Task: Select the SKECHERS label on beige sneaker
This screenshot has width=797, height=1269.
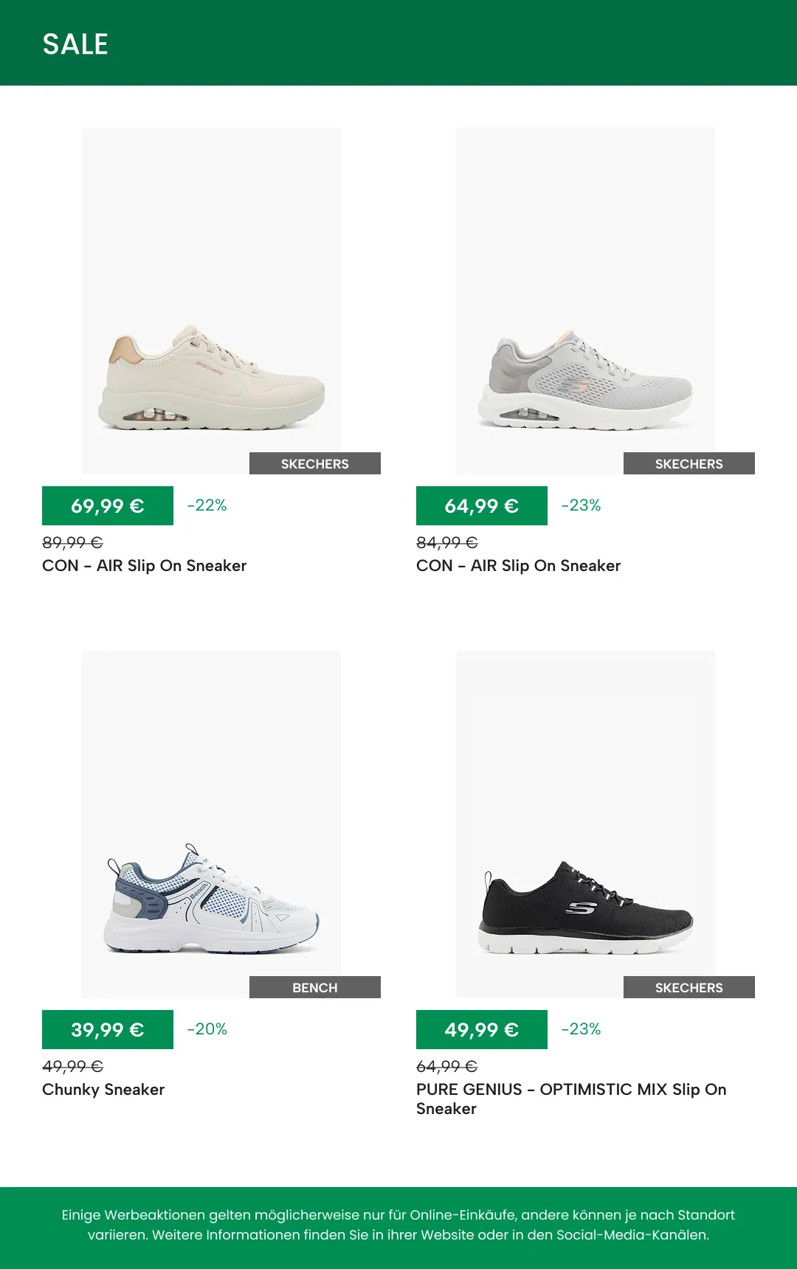Action: (315, 463)
